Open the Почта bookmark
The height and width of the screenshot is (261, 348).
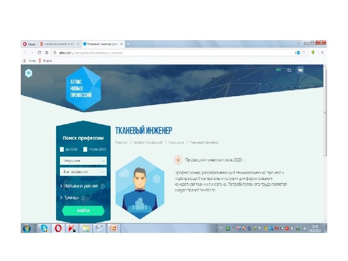click(29, 60)
